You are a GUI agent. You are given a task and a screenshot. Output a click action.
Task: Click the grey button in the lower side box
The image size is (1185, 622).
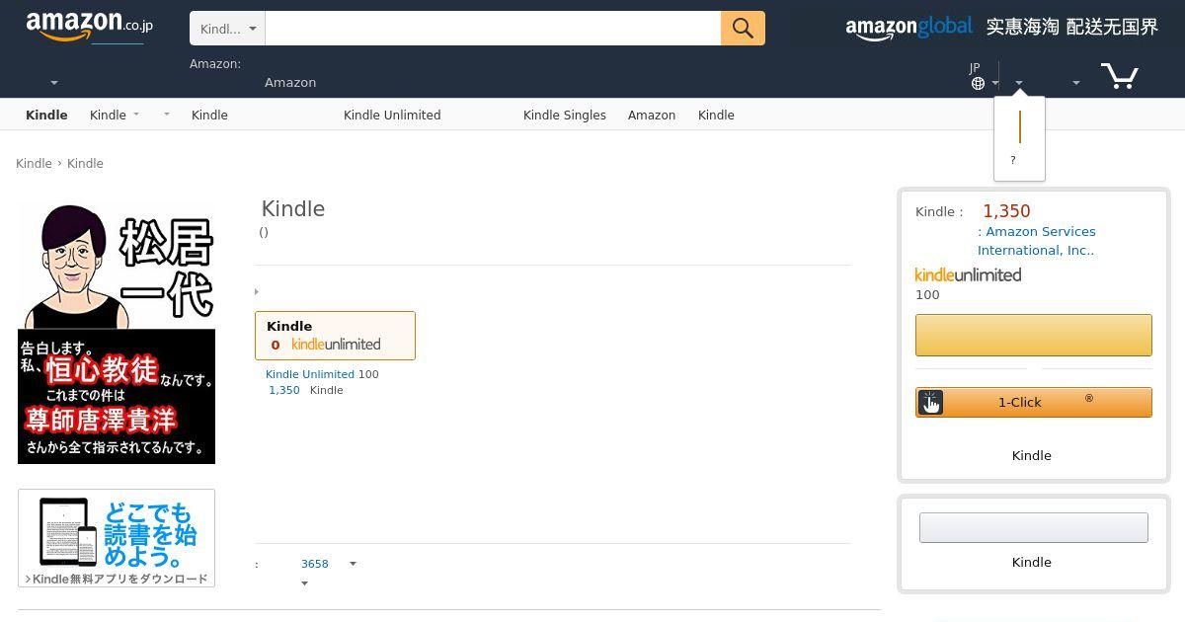coord(1034,527)
